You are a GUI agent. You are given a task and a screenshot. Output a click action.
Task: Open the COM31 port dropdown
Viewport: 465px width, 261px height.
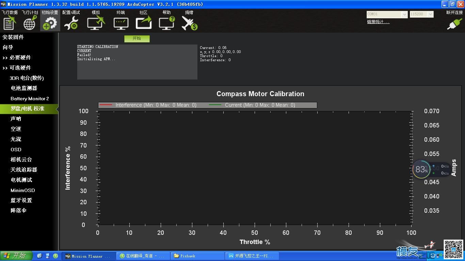pyautogui.click(x=387, y=14)
